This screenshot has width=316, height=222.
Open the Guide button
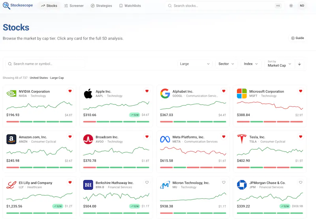(297, 38)
